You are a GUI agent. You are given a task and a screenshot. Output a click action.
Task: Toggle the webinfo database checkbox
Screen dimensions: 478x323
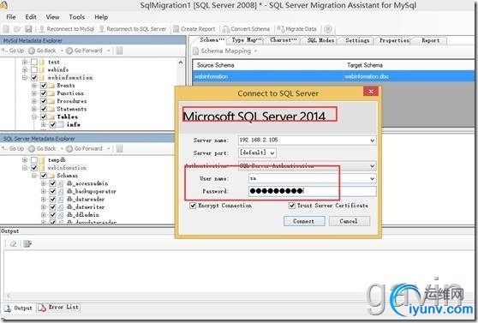pos(34,70)
